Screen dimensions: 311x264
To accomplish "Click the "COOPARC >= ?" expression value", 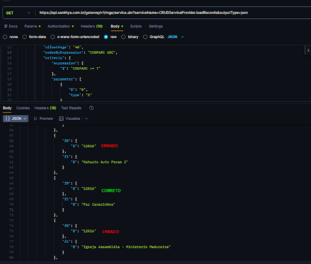I will 86,68.
